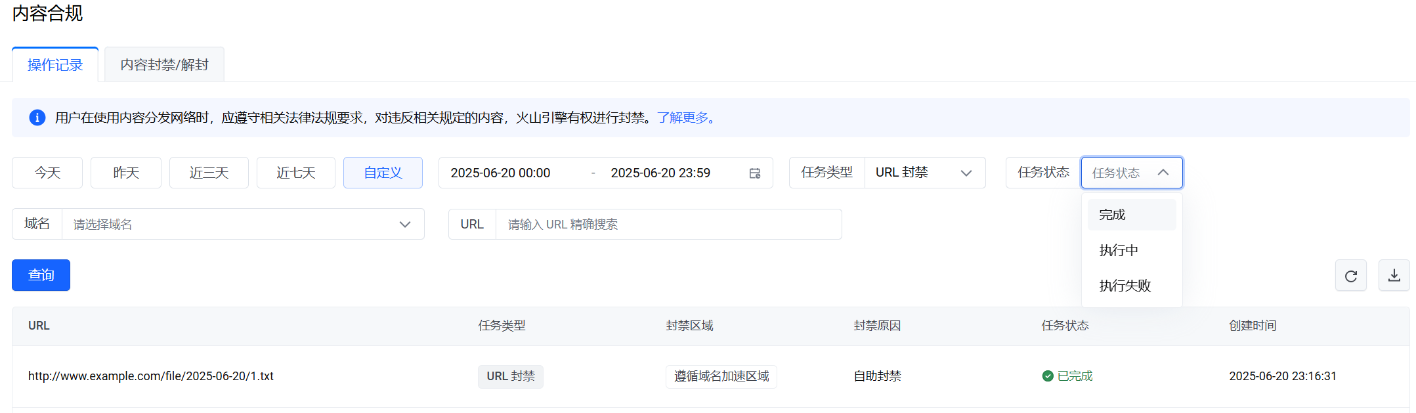Screen dimensions: 1416x413
Task: Click the refresh icon button
Action: [1350, 276]
